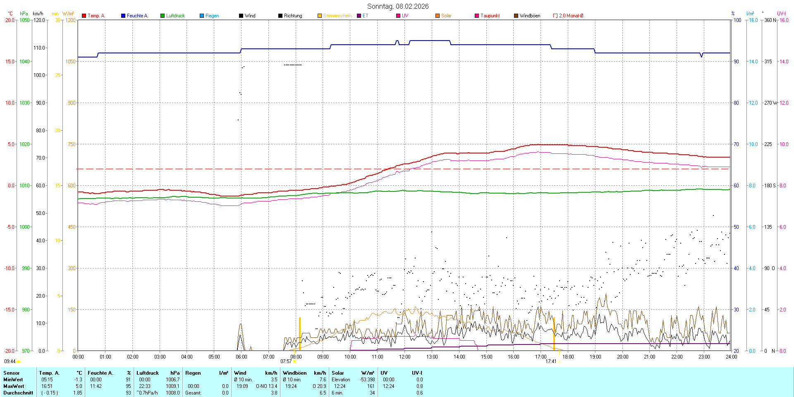This screenshot has width=794, height=397.
Task: Click the Sonntag, 08.02.2026 chart title
Action: click(x=397, y=6)
